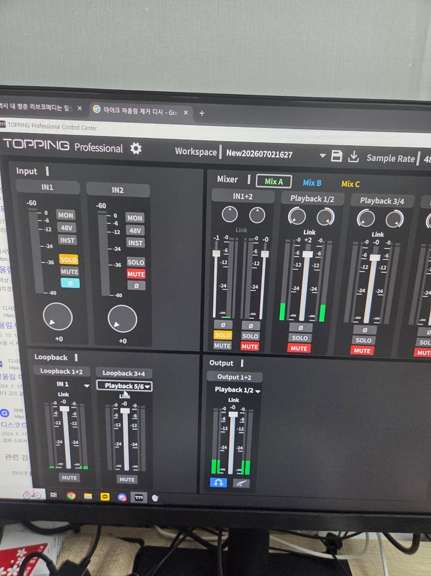The height and width of the screenshot is (576, 431).
Task: Click Playback 3/4 right pan knob
Action: tap(394, 219)
